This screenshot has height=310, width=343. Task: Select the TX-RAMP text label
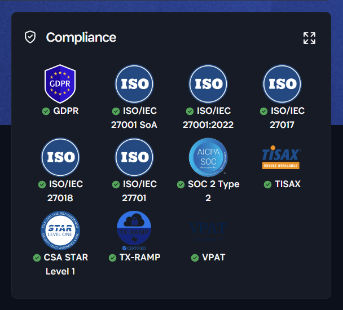139,258
